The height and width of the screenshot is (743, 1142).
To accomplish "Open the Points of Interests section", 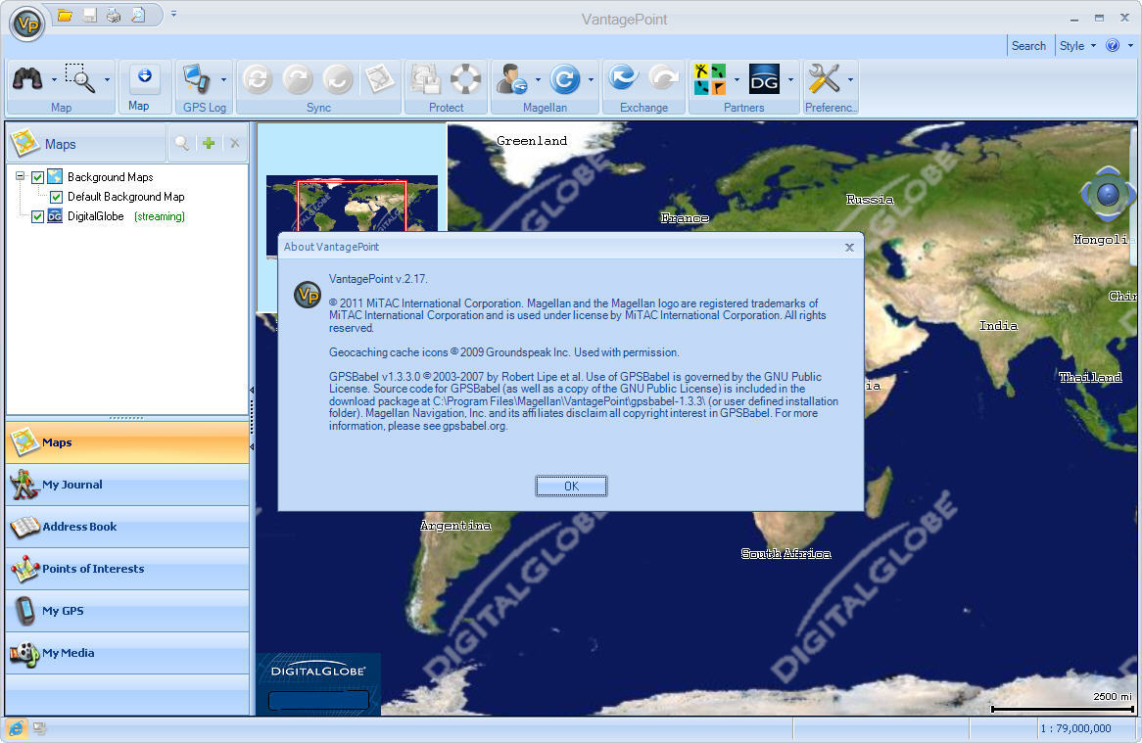I will click(x=127, y=569).
